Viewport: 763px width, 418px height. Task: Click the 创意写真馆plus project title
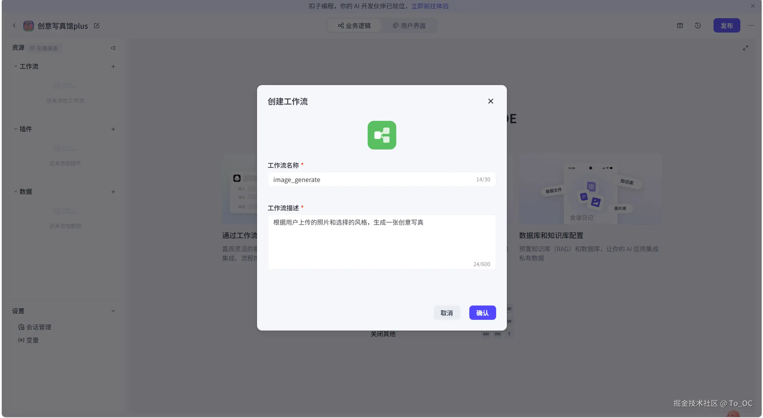coord(63,26)
